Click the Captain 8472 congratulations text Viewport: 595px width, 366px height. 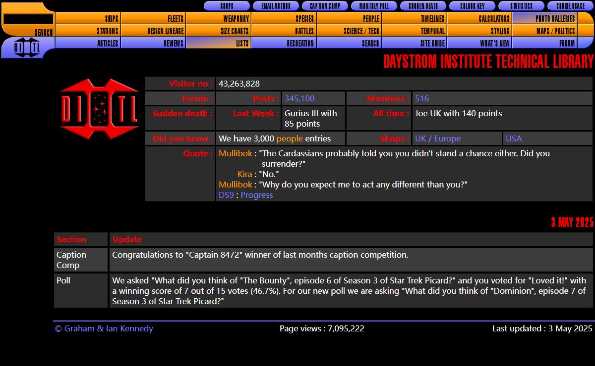[260, 255]
